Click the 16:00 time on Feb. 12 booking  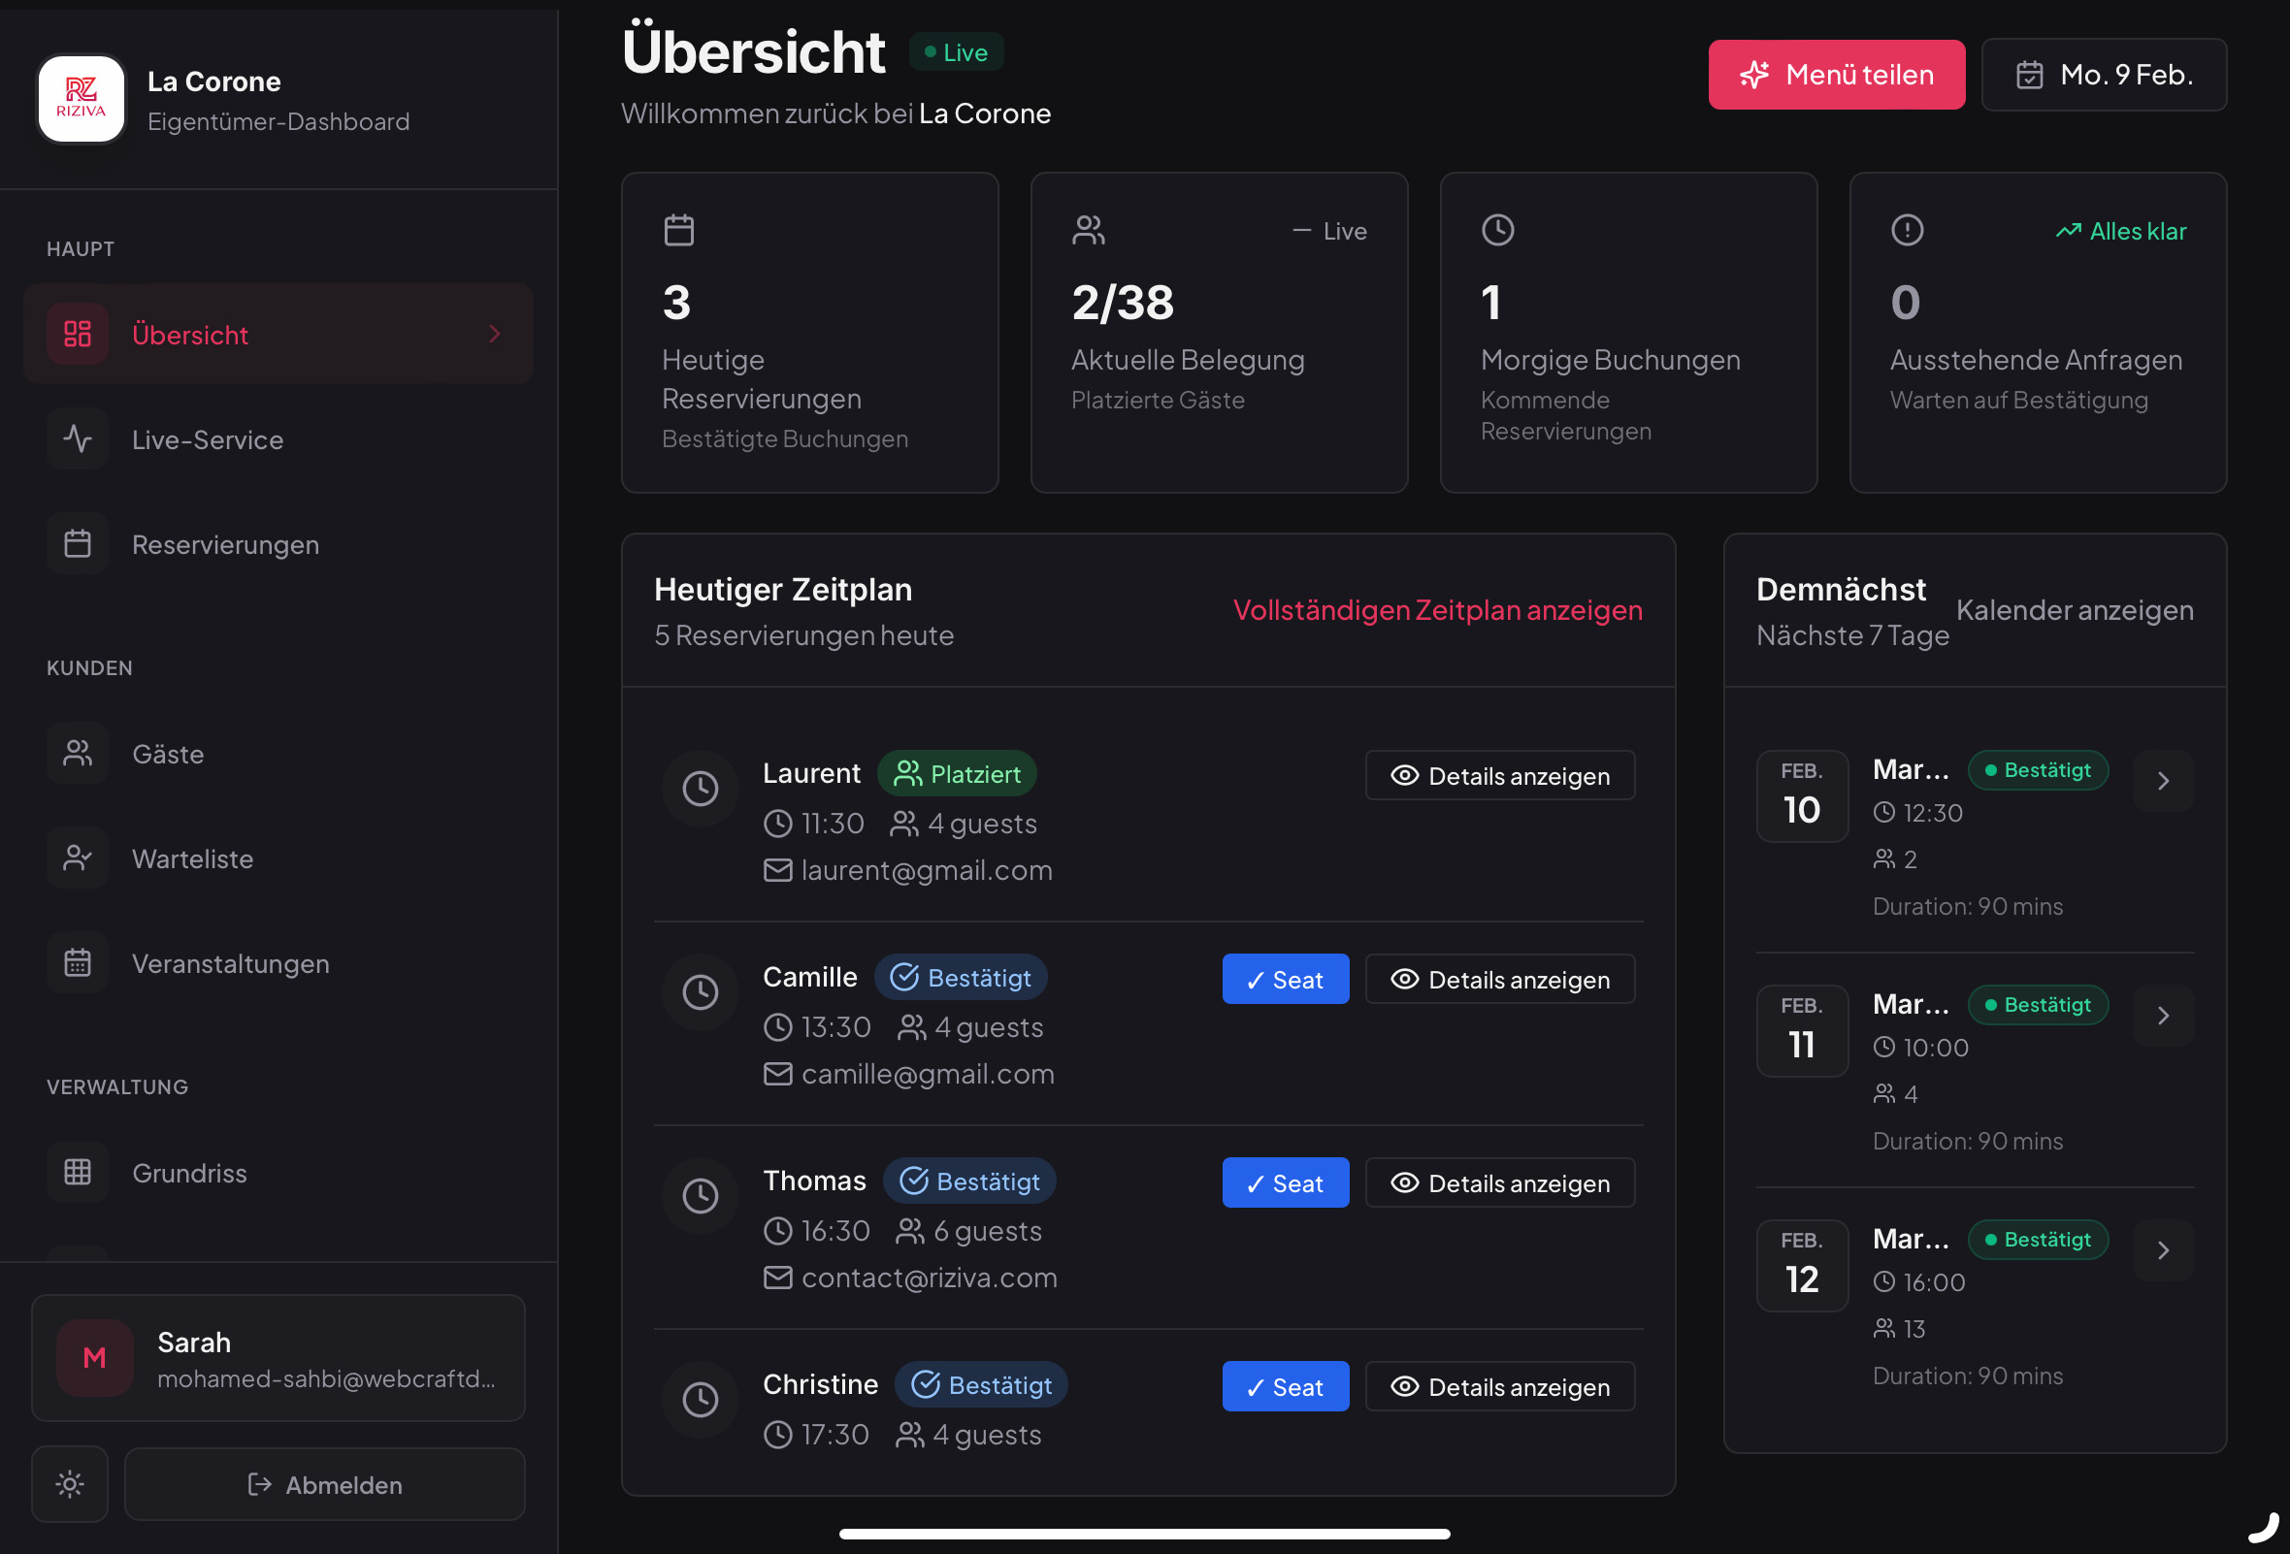pos(1933,1282)
